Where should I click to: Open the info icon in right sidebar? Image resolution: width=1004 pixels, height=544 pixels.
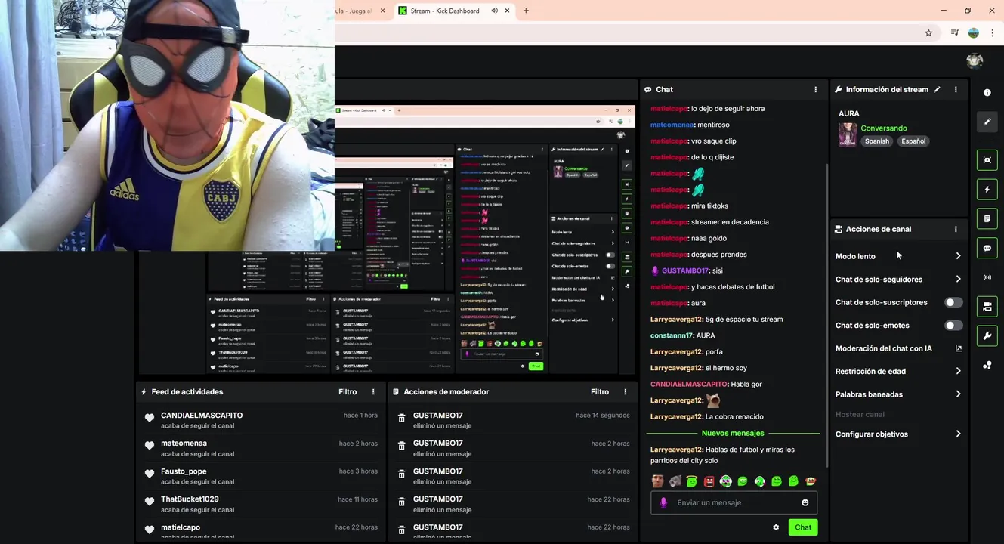coord(987,92)
